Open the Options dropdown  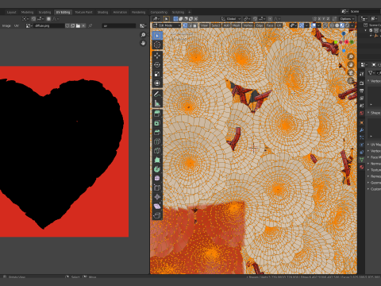[x=347, y=19]
